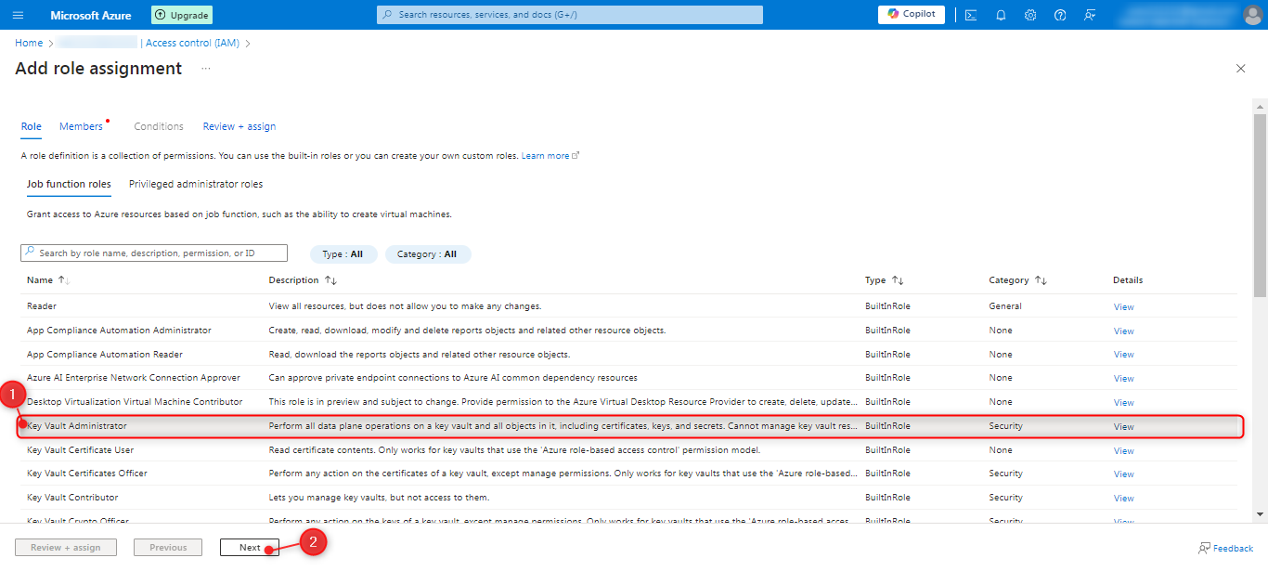1268x571 pixels.
Task: Open the help question mark
Action: [x=1060, y=15]
